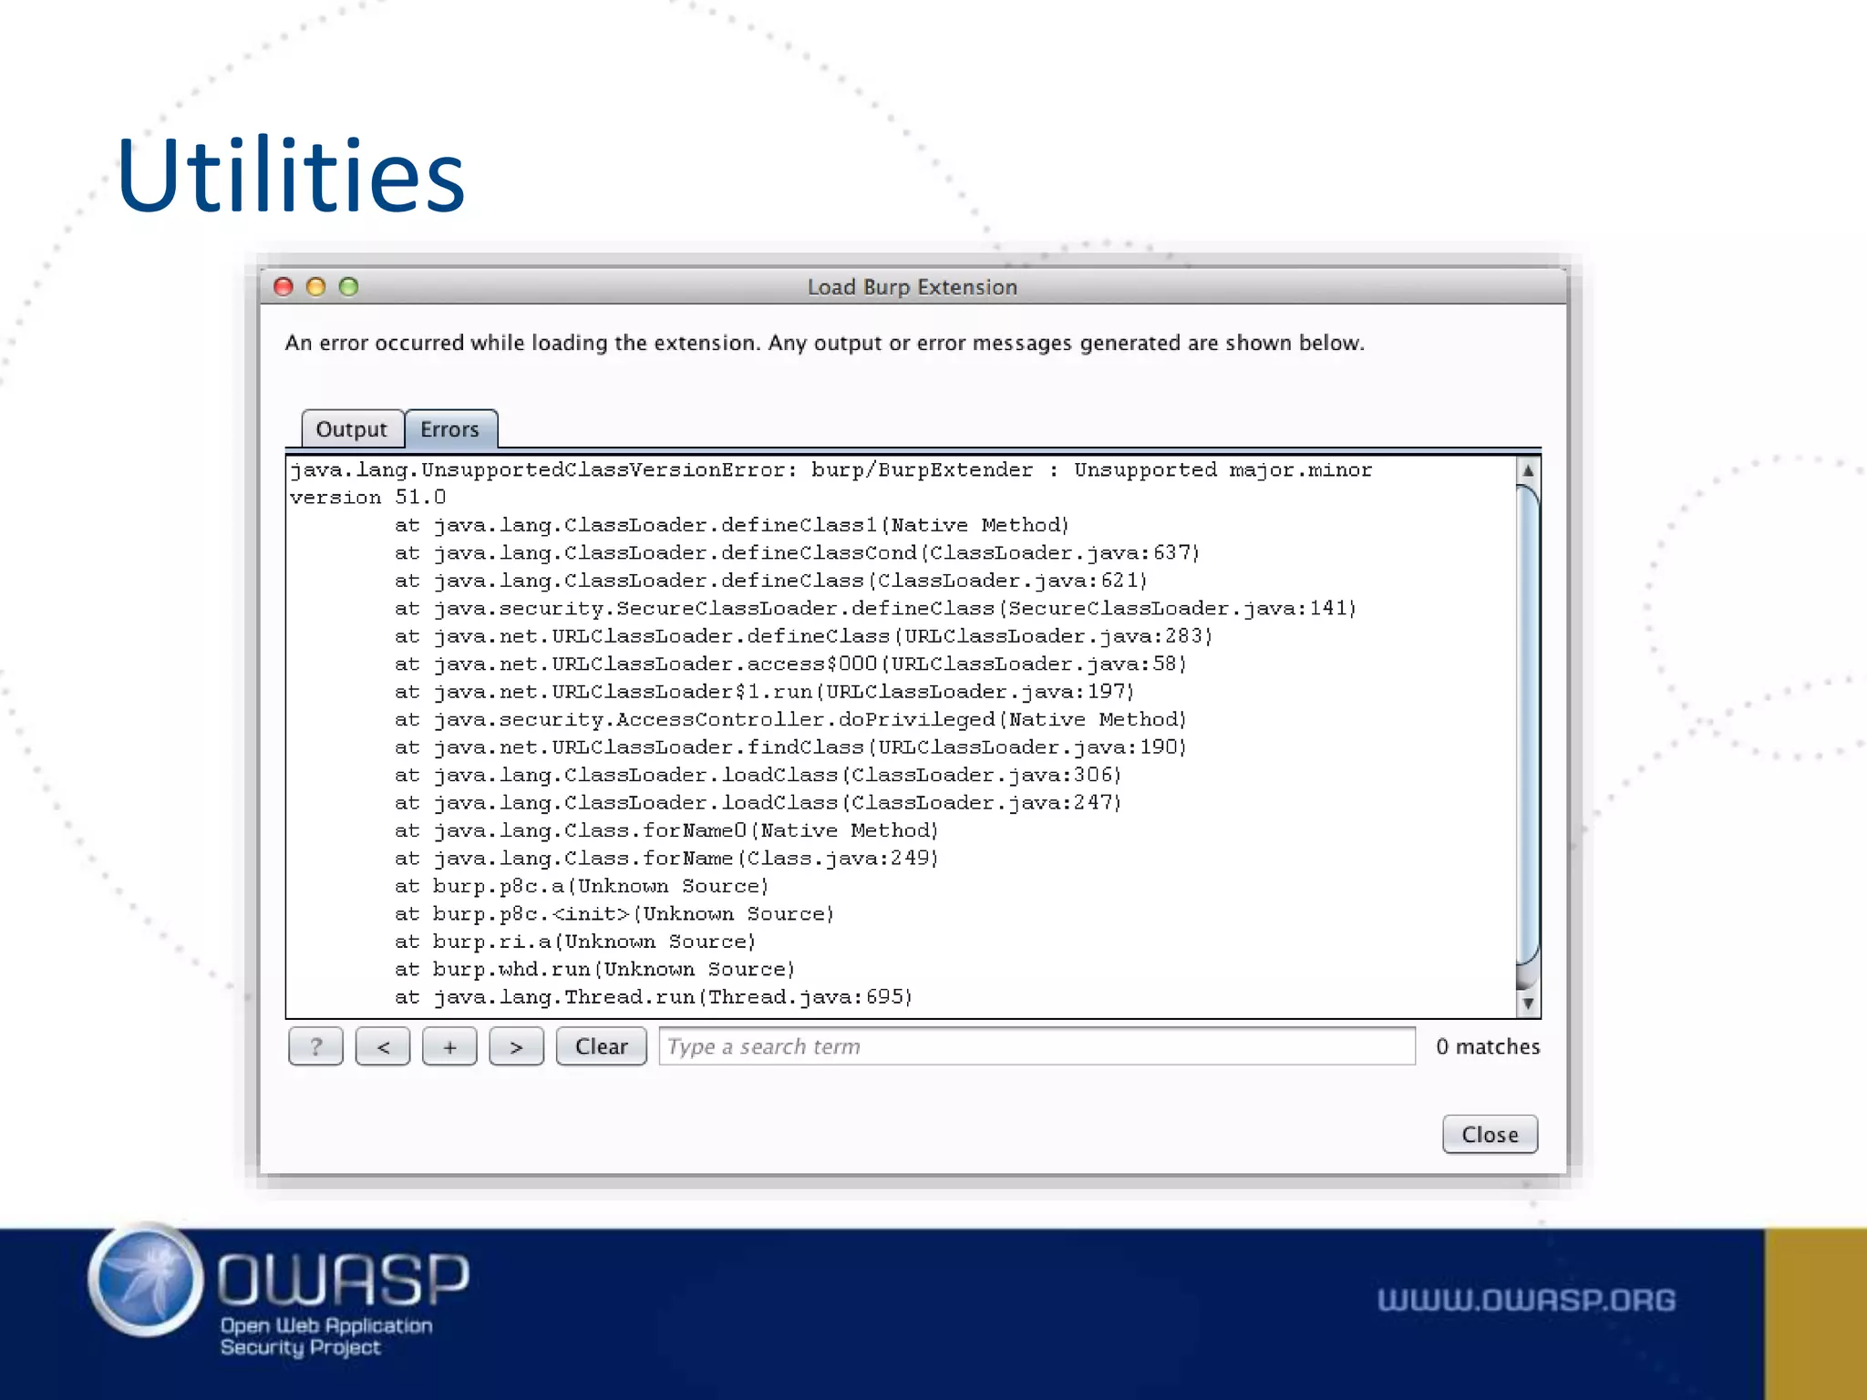
Task: Select the burp.whd.run(Unknown Source) line
Action: [595, 970]
